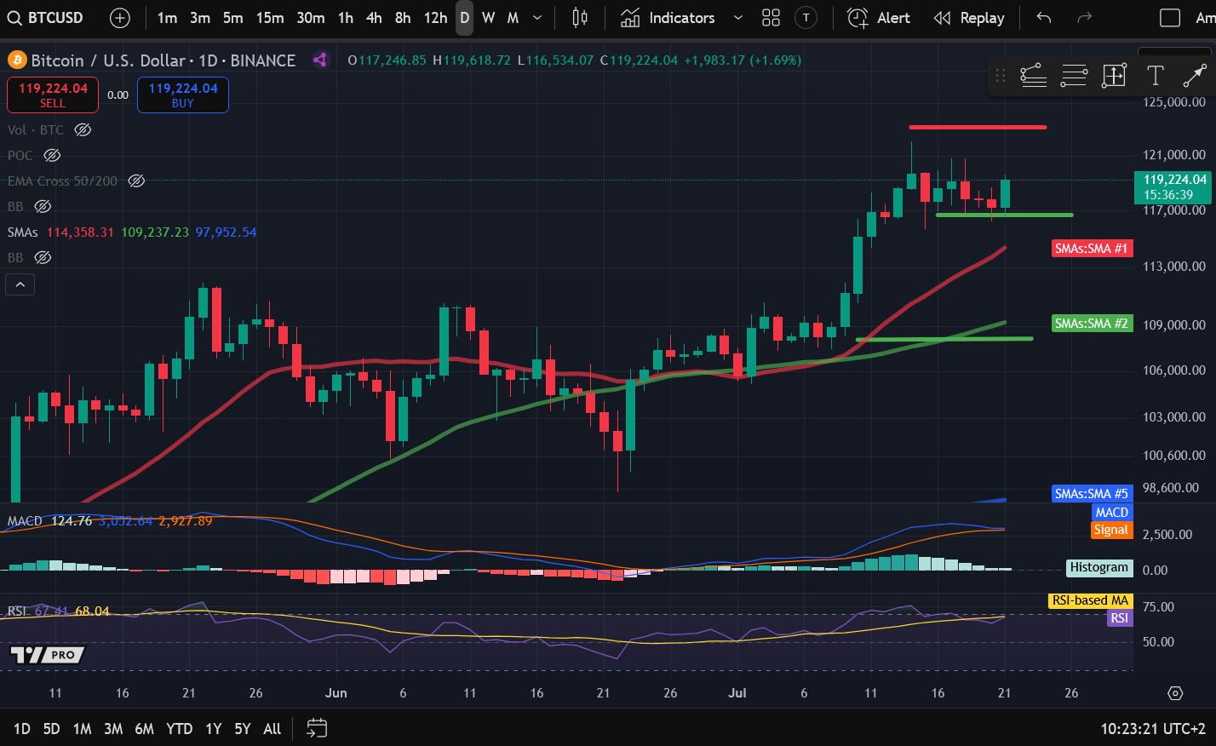Image resolution: width=1216 pixels, height=746 pixels.
Task: Switch to the 15m timeframe
Action: pos(270,18)
